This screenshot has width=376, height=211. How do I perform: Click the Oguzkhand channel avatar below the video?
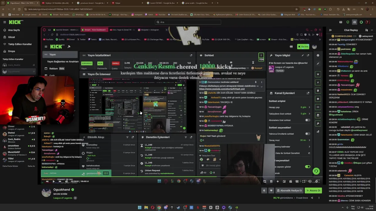point(46,192)
